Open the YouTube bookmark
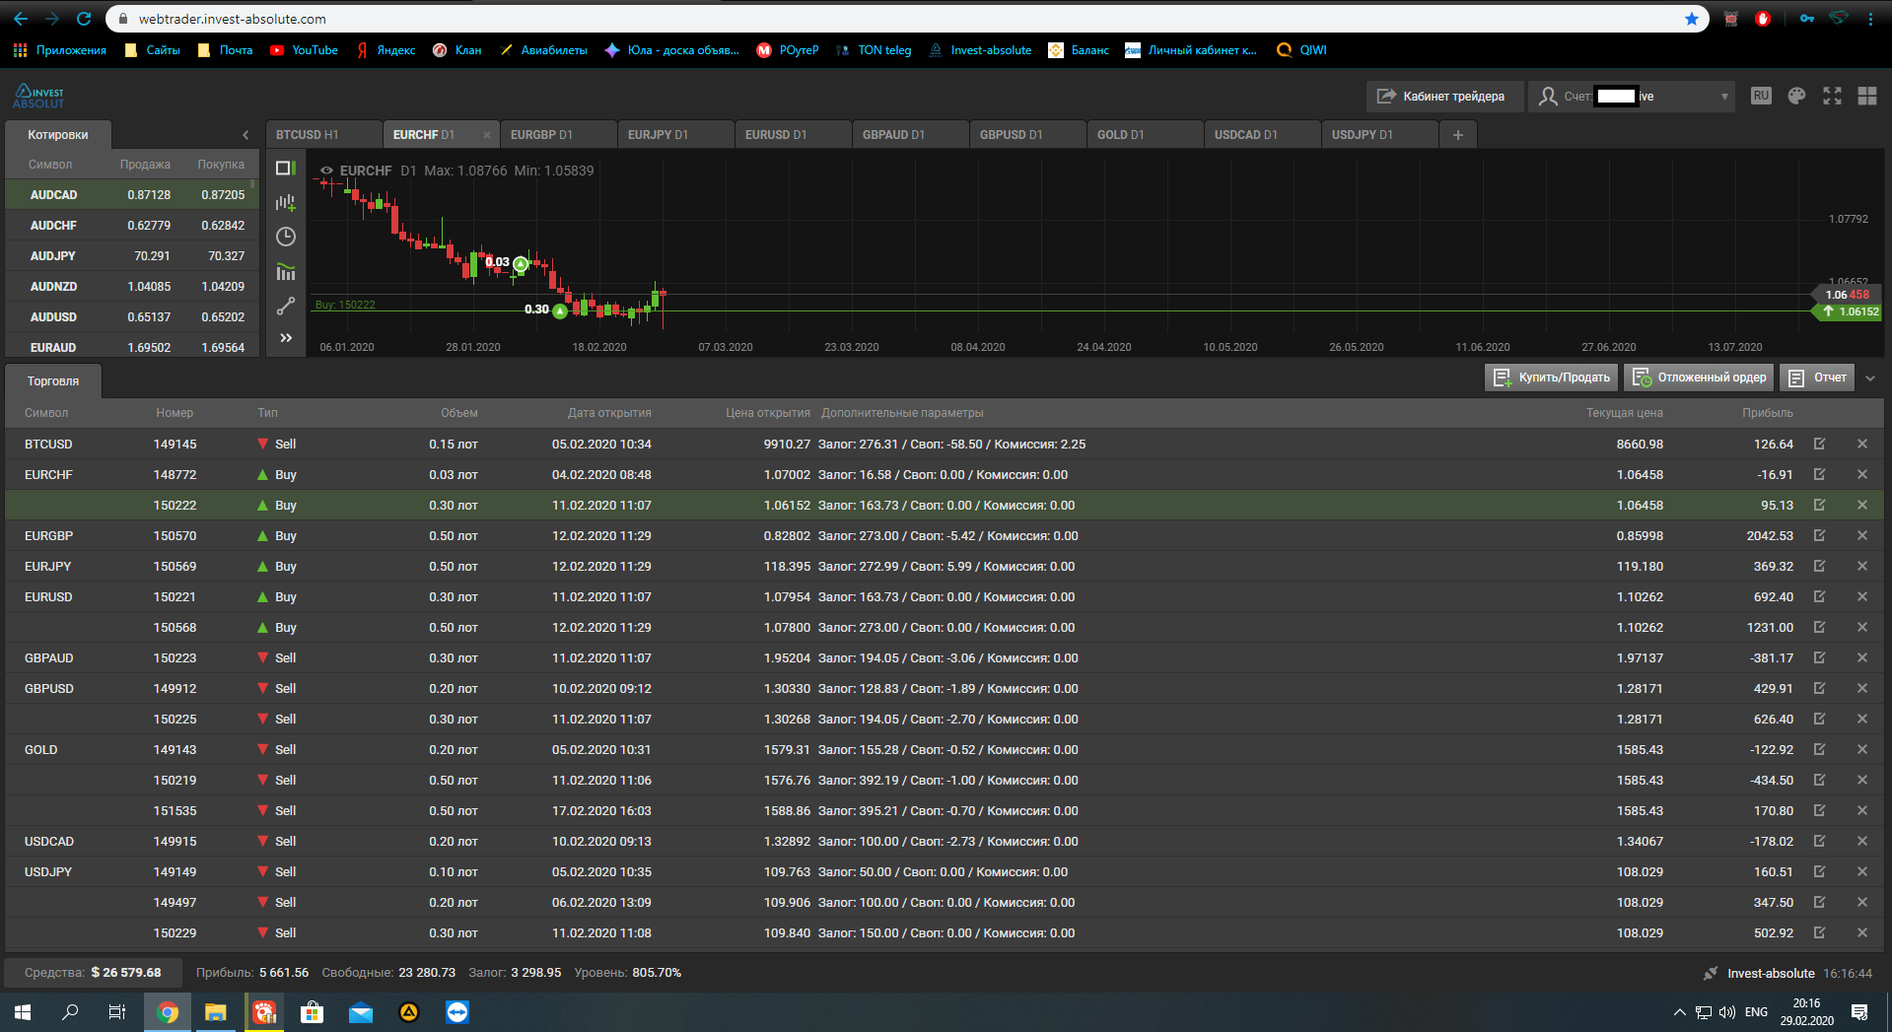 (x=304, y=50)
